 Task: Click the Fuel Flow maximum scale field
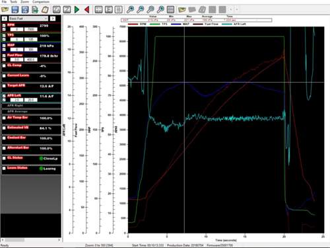31,60
